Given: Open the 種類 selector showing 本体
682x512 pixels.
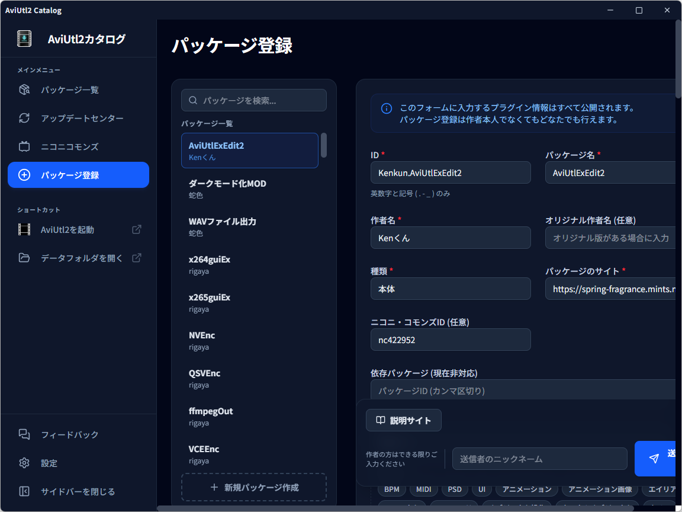Looking at the screenshot, I should 451,289.
